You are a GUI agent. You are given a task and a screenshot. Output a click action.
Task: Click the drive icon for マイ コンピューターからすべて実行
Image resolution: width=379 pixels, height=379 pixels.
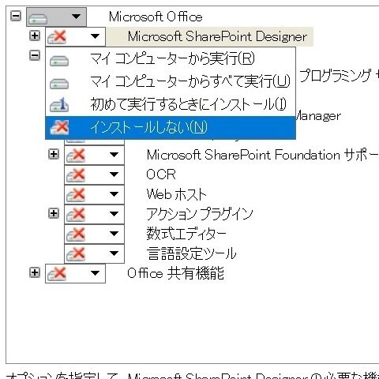(59, 84)
